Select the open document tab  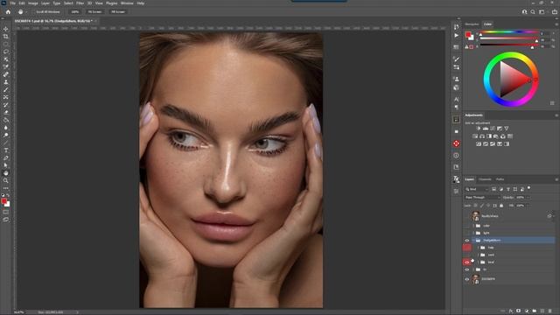click(53, 21)
